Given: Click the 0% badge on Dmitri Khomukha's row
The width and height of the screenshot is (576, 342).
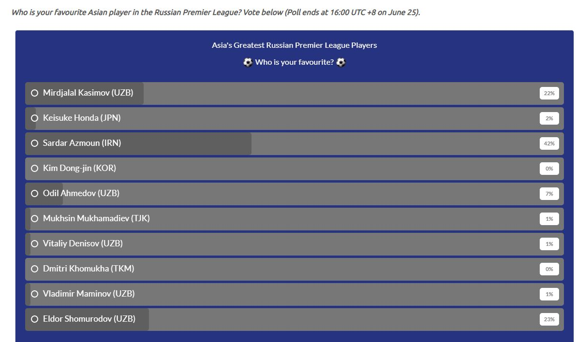Looking at the screenshot, I should click(549, 269).
